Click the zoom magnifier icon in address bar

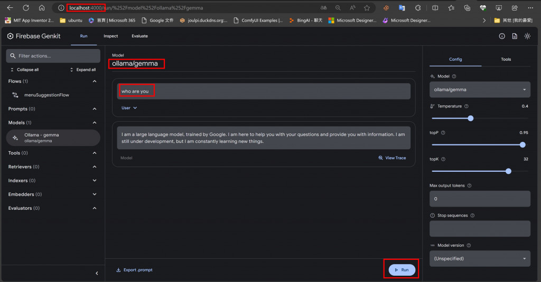(338, 7)
